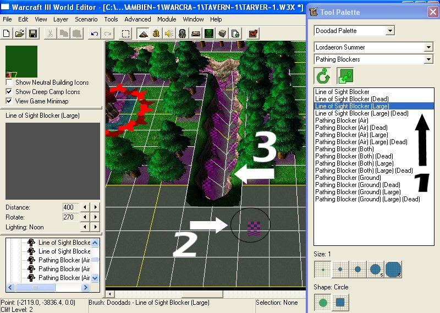This screenshot has height=313, width=440.
Task: Toggle random rotation button in Tool Palette
Action: click(322, 76)
